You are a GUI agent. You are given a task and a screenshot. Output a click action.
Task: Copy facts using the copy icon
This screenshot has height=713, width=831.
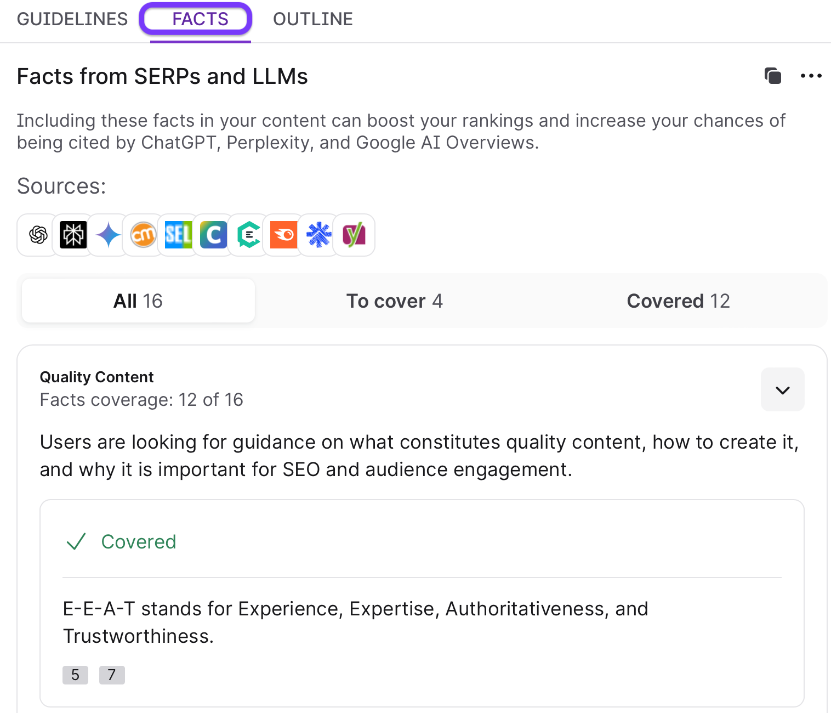pos(773,76)
